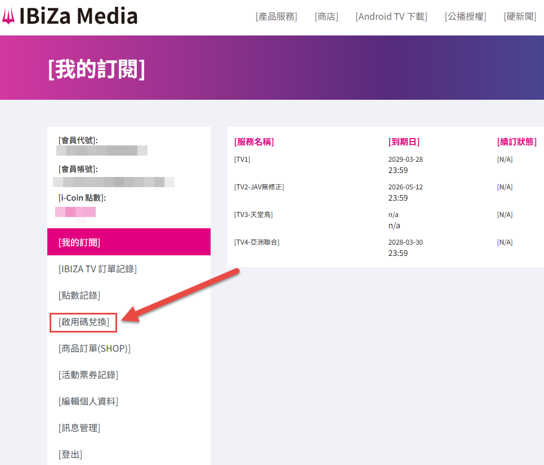This screenshot has height=465, width=544.
Task: Click the [TV4-亞洲聯合] service name
Action: [x=257, y=242]
